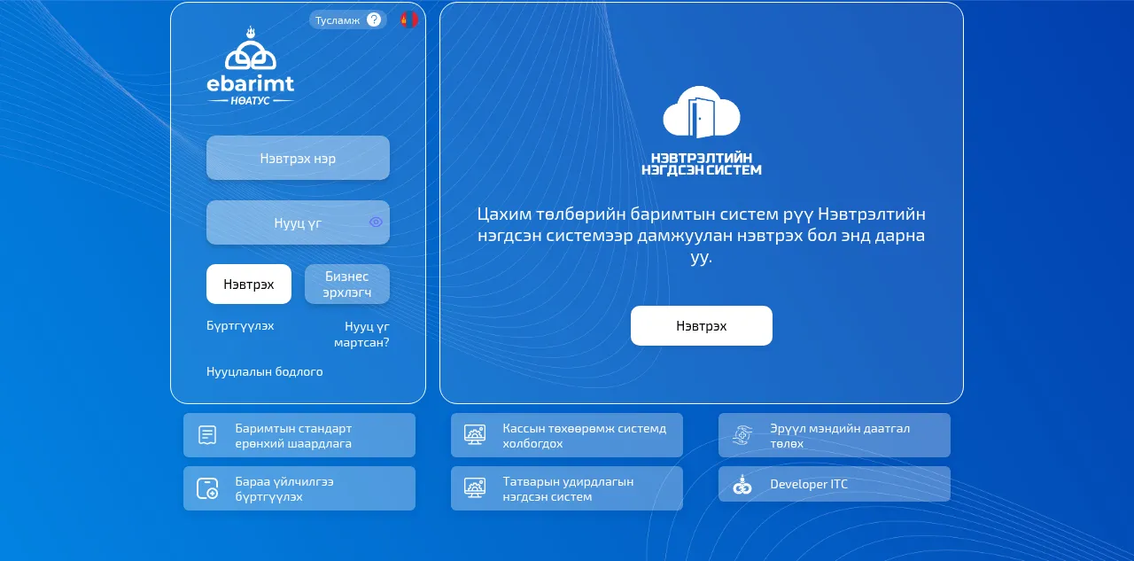1134x561 pixels.
Task: Click the cloud door unified login logo
Action: pos(702,112)
